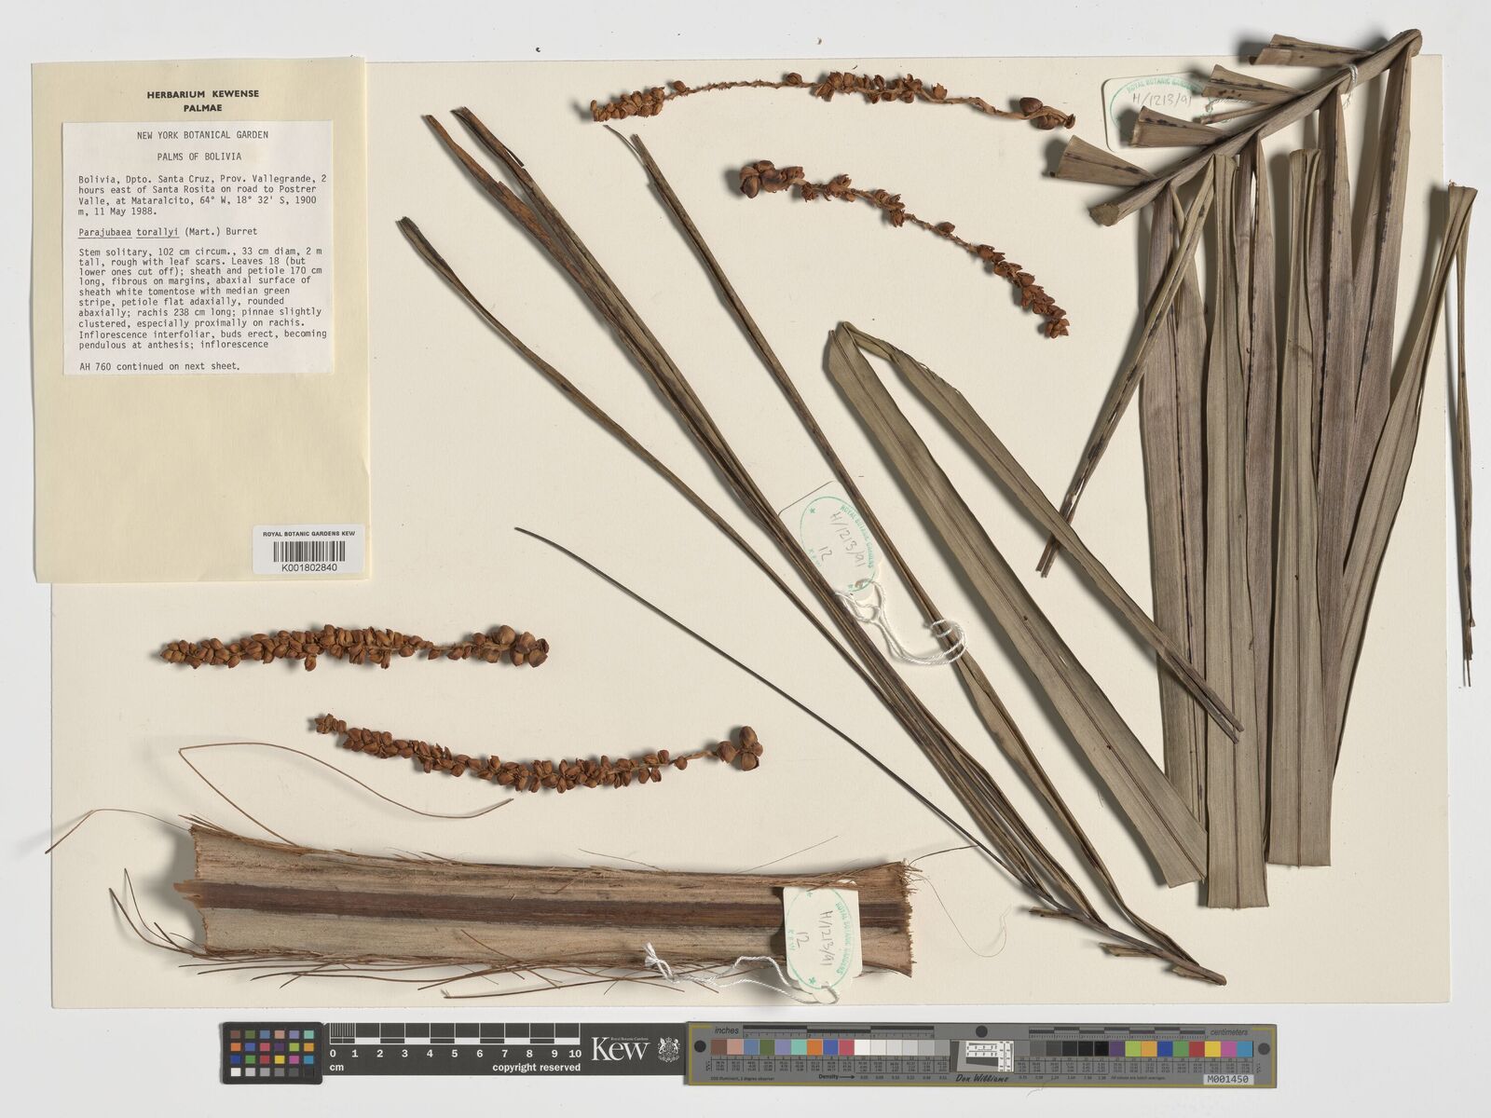1491x1118 pixels.
Task: Click the 'copyright reserved' text on scale bar
Action: [x=536, y=1068]
